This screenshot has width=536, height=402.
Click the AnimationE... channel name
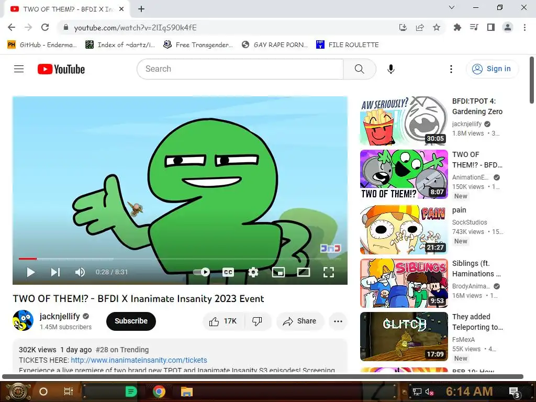click(x=471, y=177)
